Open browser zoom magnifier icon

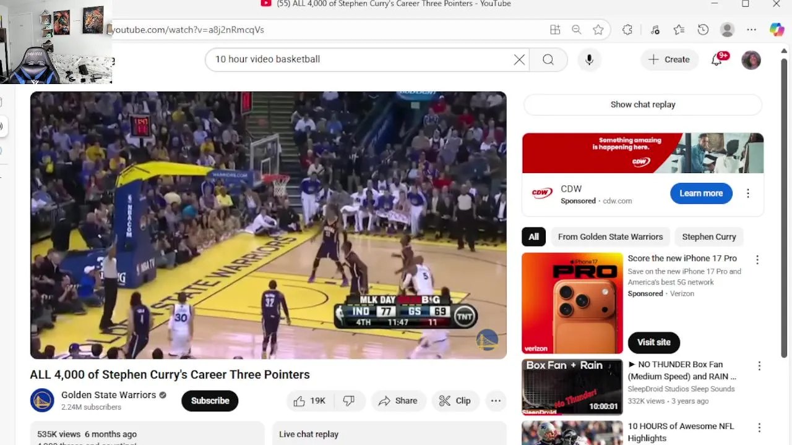(x=576, y=30)
